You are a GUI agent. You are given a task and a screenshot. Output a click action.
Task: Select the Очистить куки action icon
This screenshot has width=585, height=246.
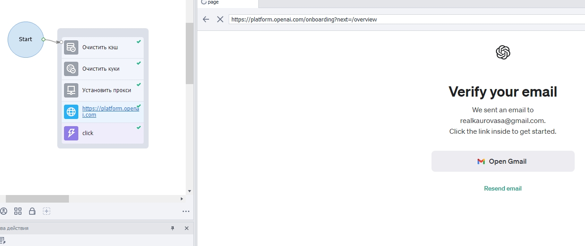tap(71, 69)
